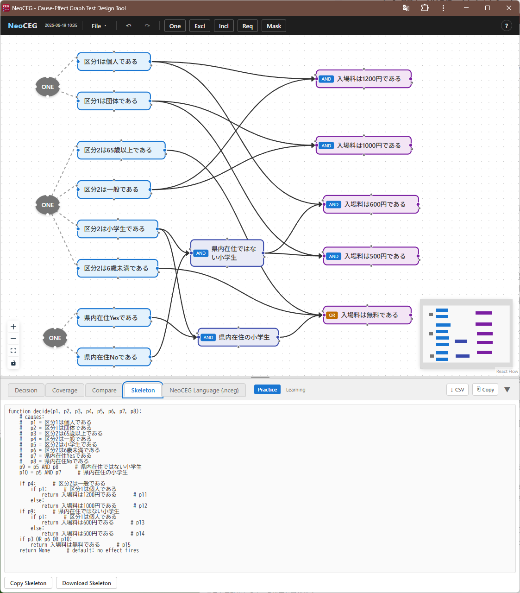Select node 区分2は6歳未満である
Screen dimensions: 520x593
pos(118,268)
